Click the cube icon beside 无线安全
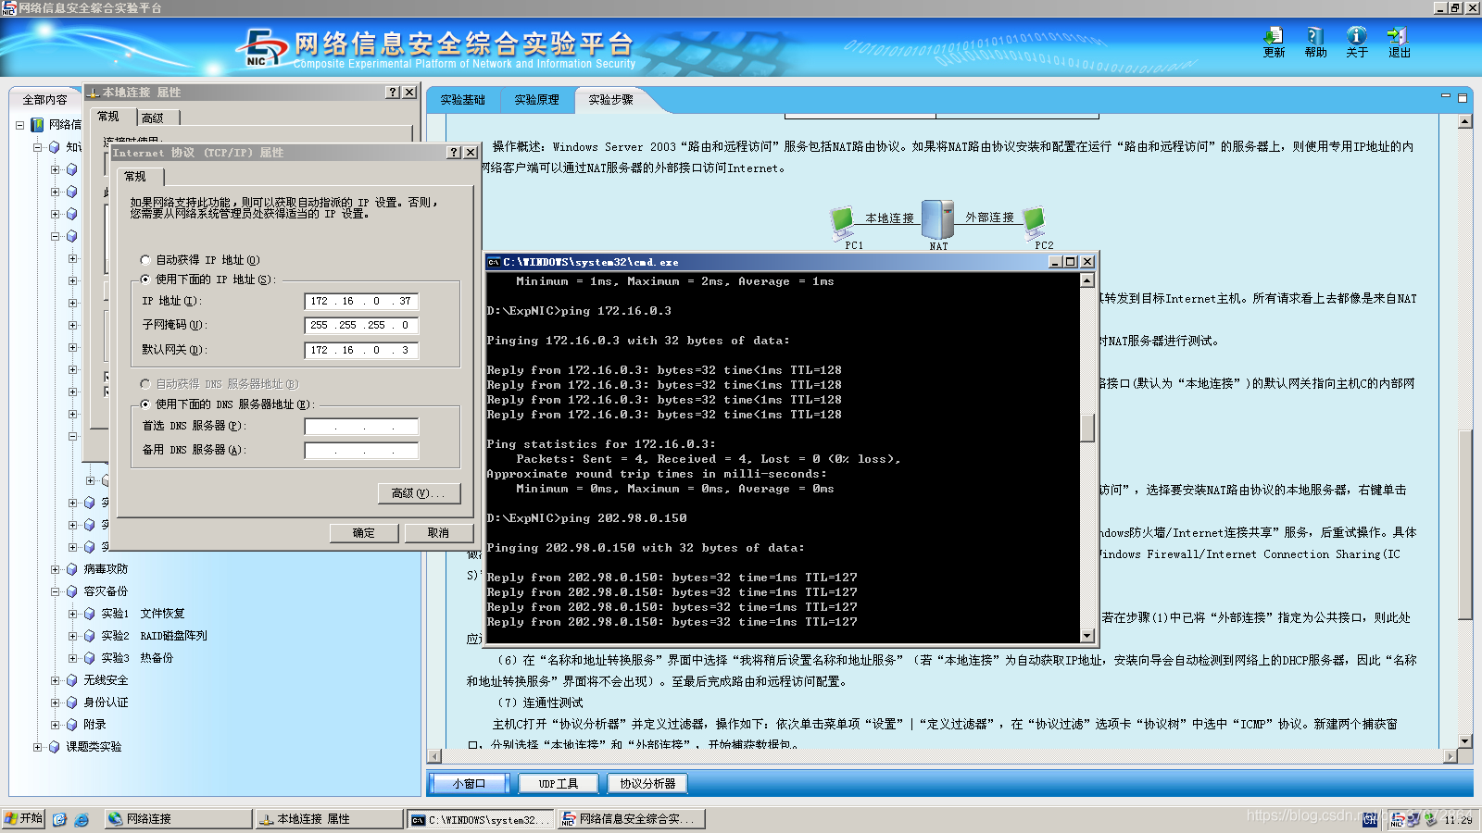 (71, 680)
